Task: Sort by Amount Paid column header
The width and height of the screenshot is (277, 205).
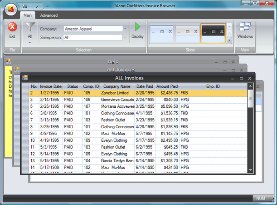Action: coord(167,86)
